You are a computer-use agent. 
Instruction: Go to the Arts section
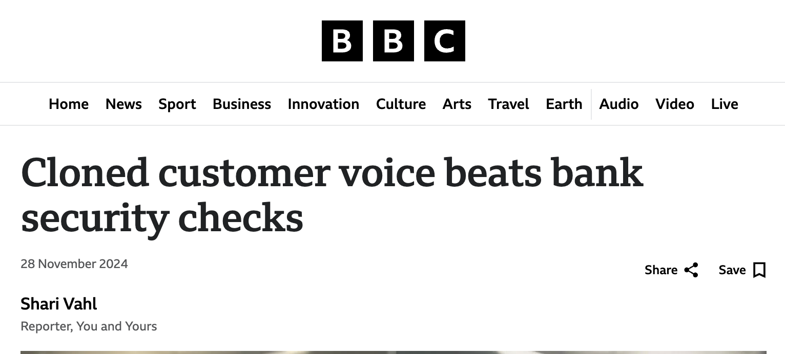click(457, 104)
